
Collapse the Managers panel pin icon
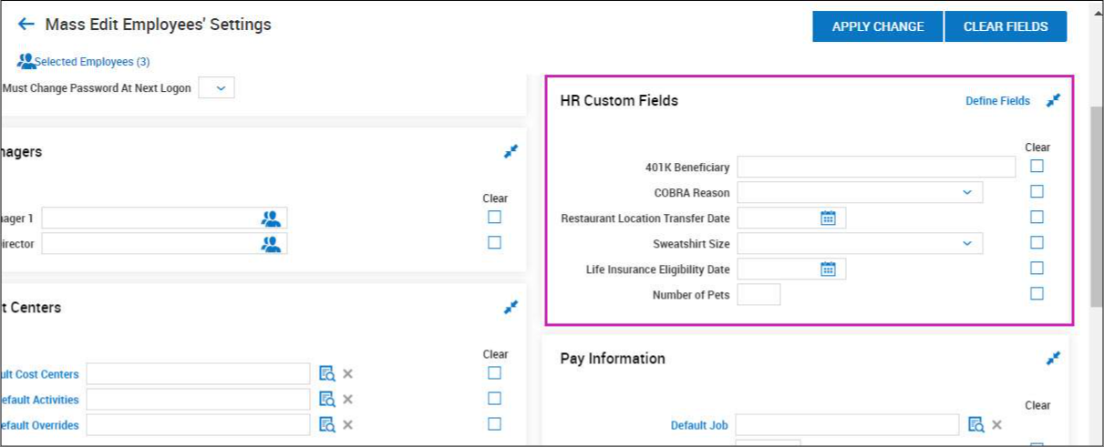click(511, 152)
